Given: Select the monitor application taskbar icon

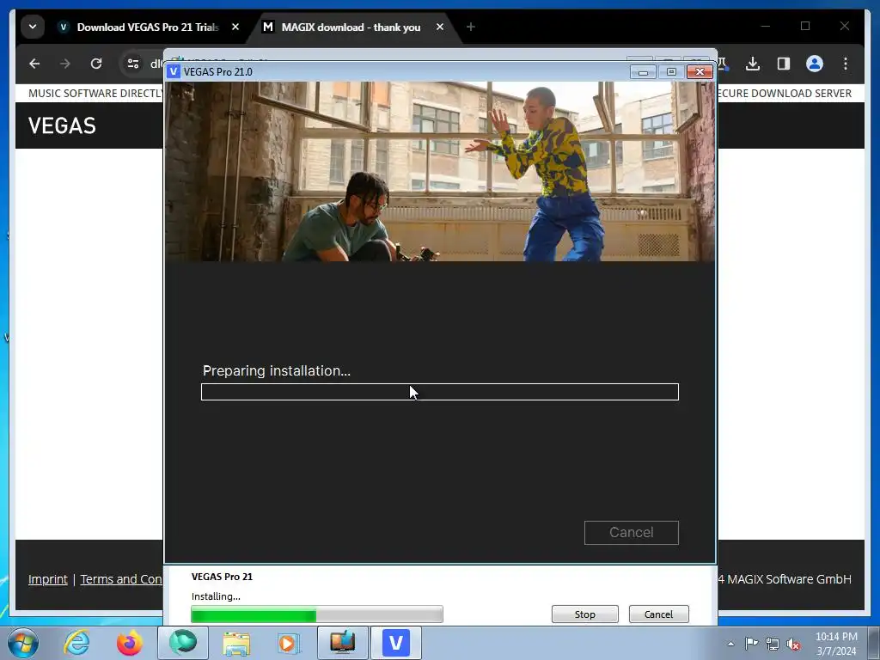Looking at the screenshot, I should point(343,643).
